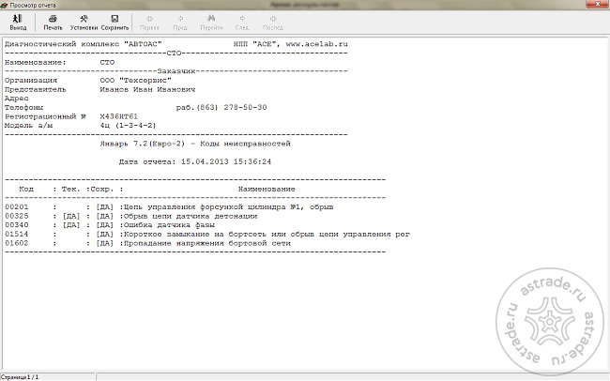Viewport: 610px width, 381px height.
Task: Click the www.acelab.ru text in header
Action: click(316, 44)
